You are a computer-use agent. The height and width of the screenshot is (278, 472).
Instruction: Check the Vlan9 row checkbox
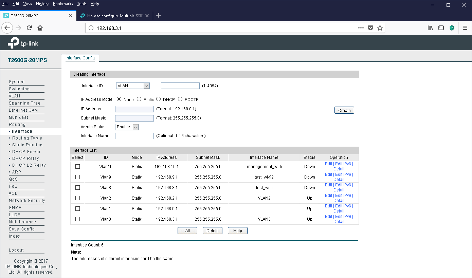click(77, 177)
